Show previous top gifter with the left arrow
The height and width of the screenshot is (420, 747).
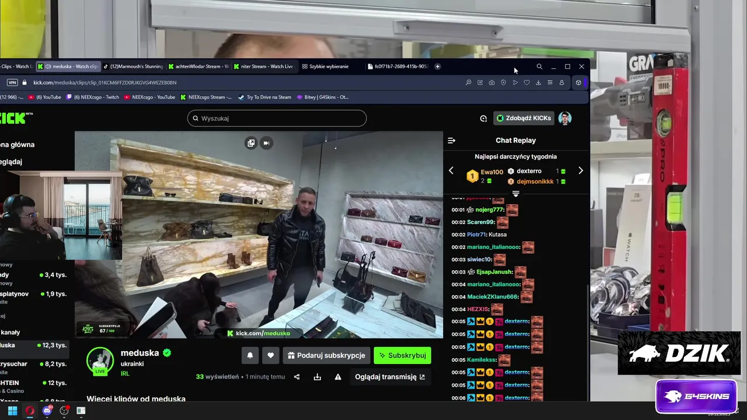(451, 171)
